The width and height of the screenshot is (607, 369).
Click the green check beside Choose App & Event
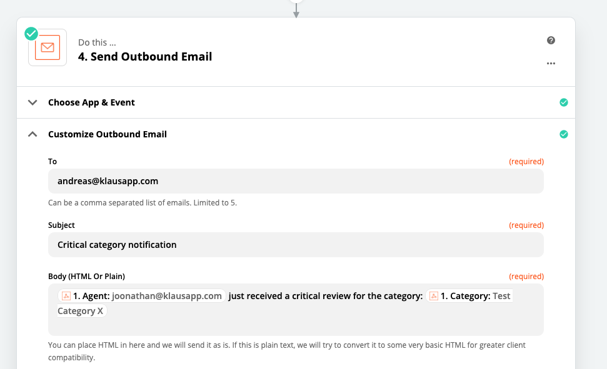(564, 102)
